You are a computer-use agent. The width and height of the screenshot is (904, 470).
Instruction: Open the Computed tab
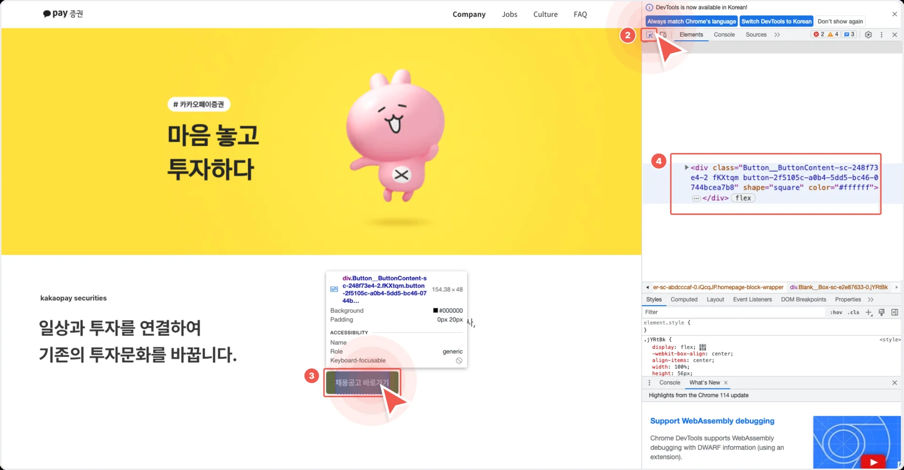pyautogui.click(x=684, y=300)
